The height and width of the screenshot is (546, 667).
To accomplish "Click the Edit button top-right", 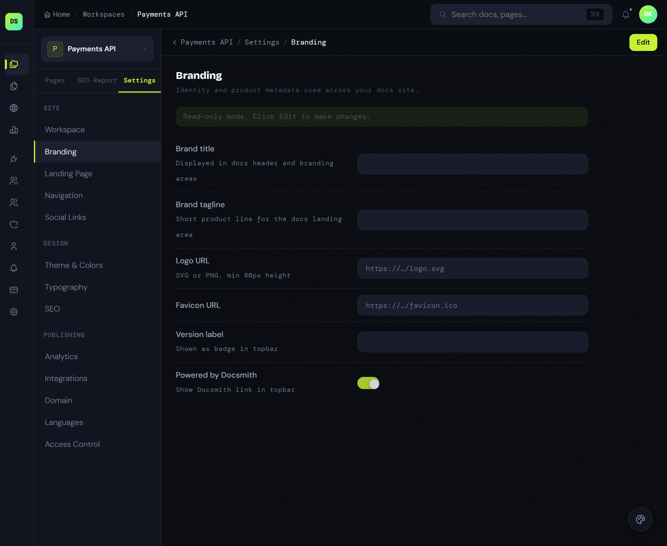I will 643,42.
